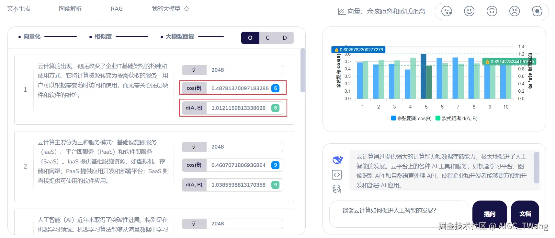Click the question input field
The width and height of the screenshot is (555, 238).
[x=399, y=214]
